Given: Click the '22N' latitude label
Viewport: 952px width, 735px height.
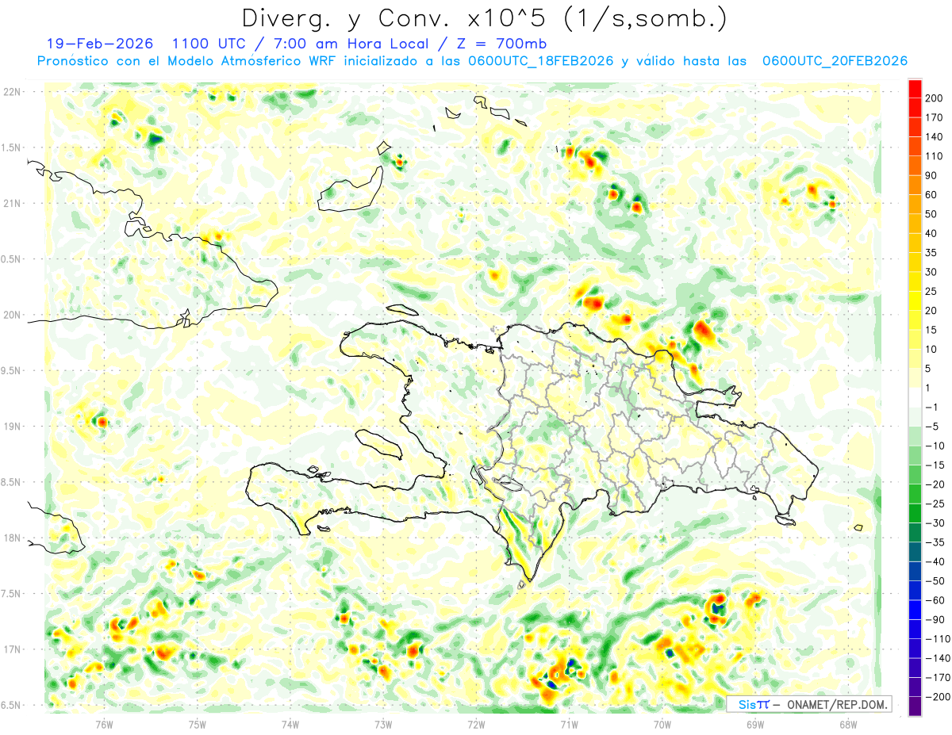Looking at the screenshot, I should click(x=12, y=92).
